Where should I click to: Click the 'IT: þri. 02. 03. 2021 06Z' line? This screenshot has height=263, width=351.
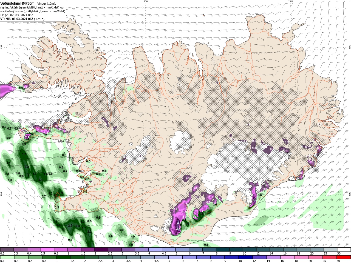click(x=17, y=15)
